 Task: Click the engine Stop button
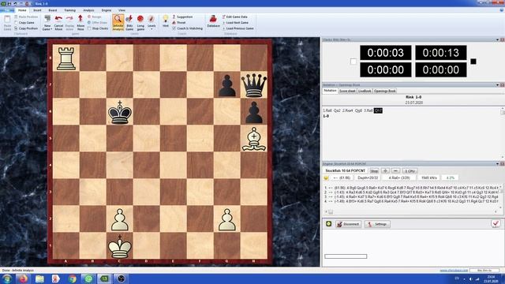click(x=374, y=170)
